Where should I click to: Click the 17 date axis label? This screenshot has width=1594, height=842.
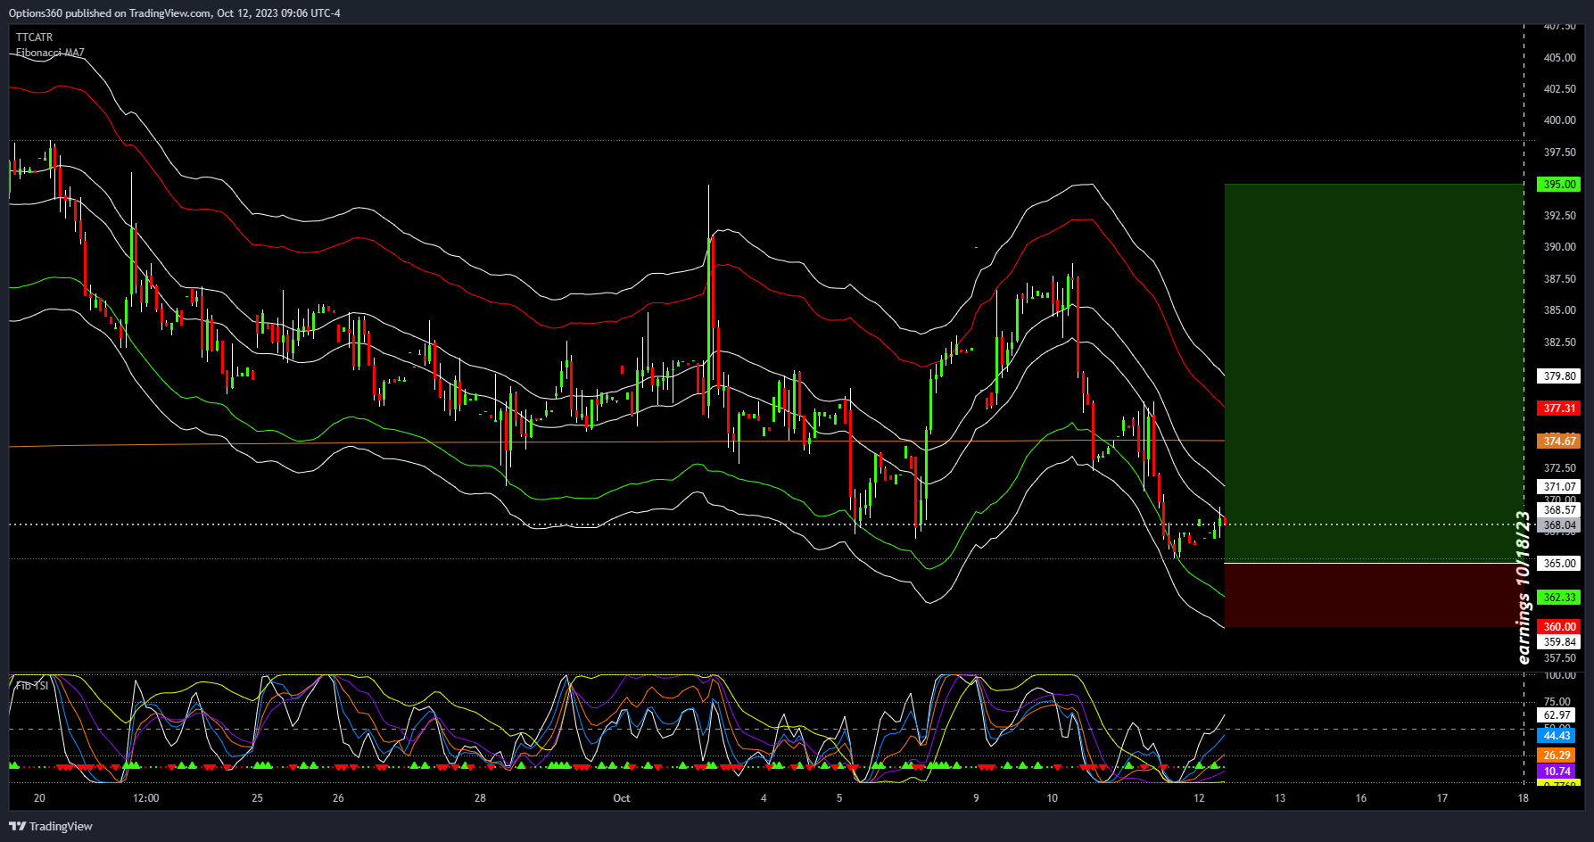coord(1442,798)
